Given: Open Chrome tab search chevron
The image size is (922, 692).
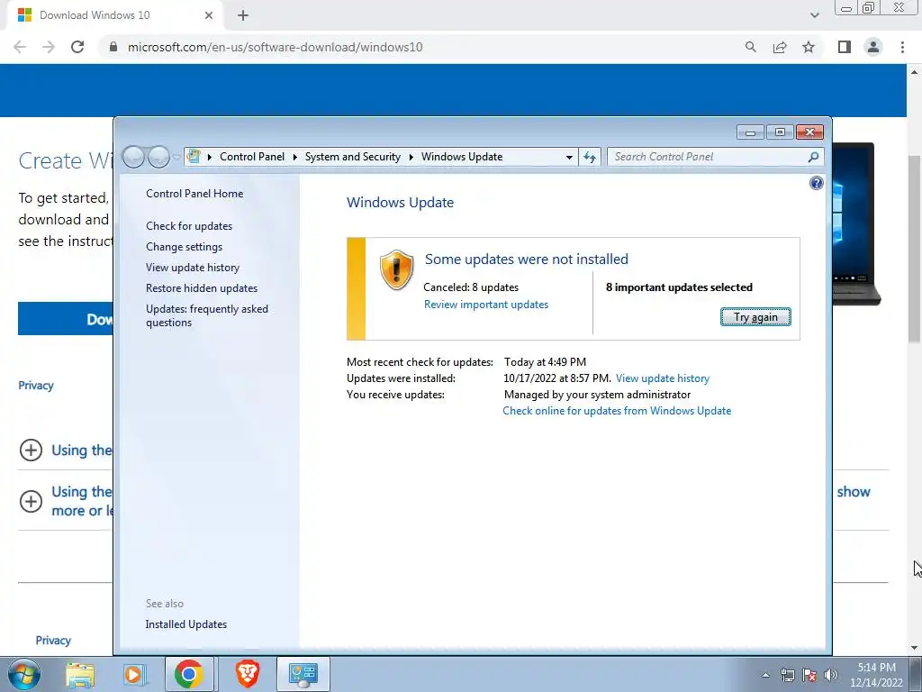Looking at the screenshot, I should click(x=814, y=16).
